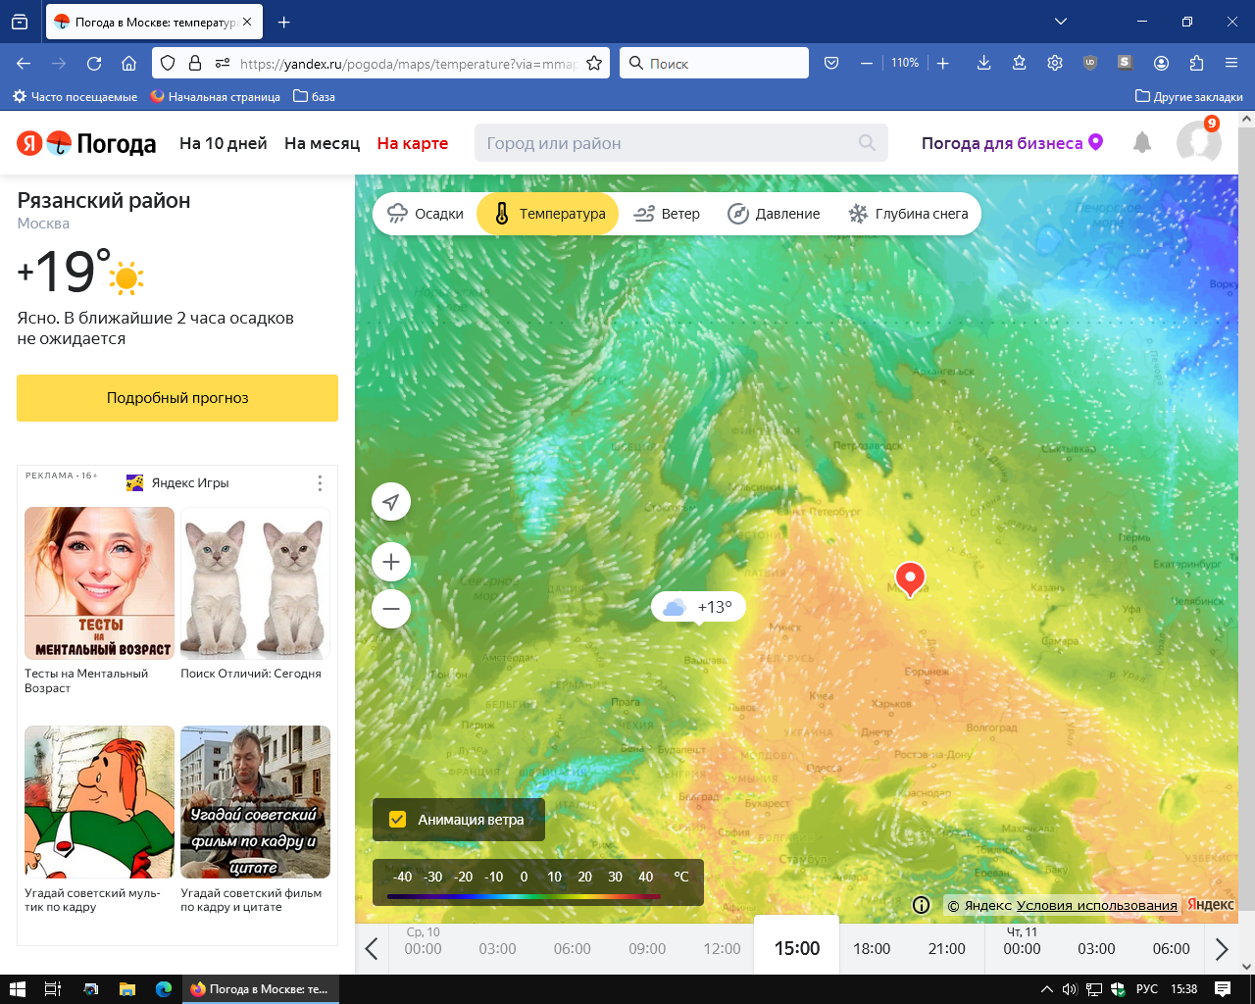Disable the Анимация ветра checkbox
This screenshot has width=1255, height=1004.
(x=397, y=820)
